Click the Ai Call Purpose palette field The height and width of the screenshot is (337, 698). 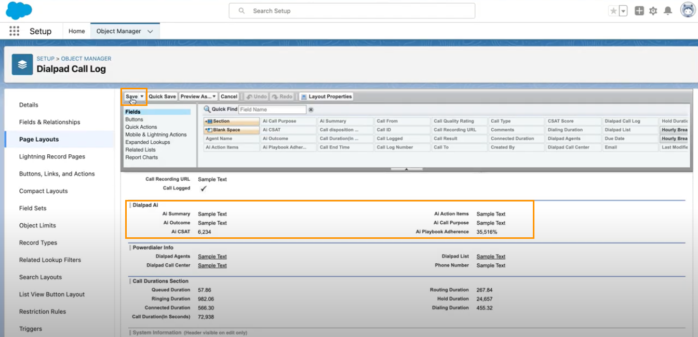click(288, 121)
